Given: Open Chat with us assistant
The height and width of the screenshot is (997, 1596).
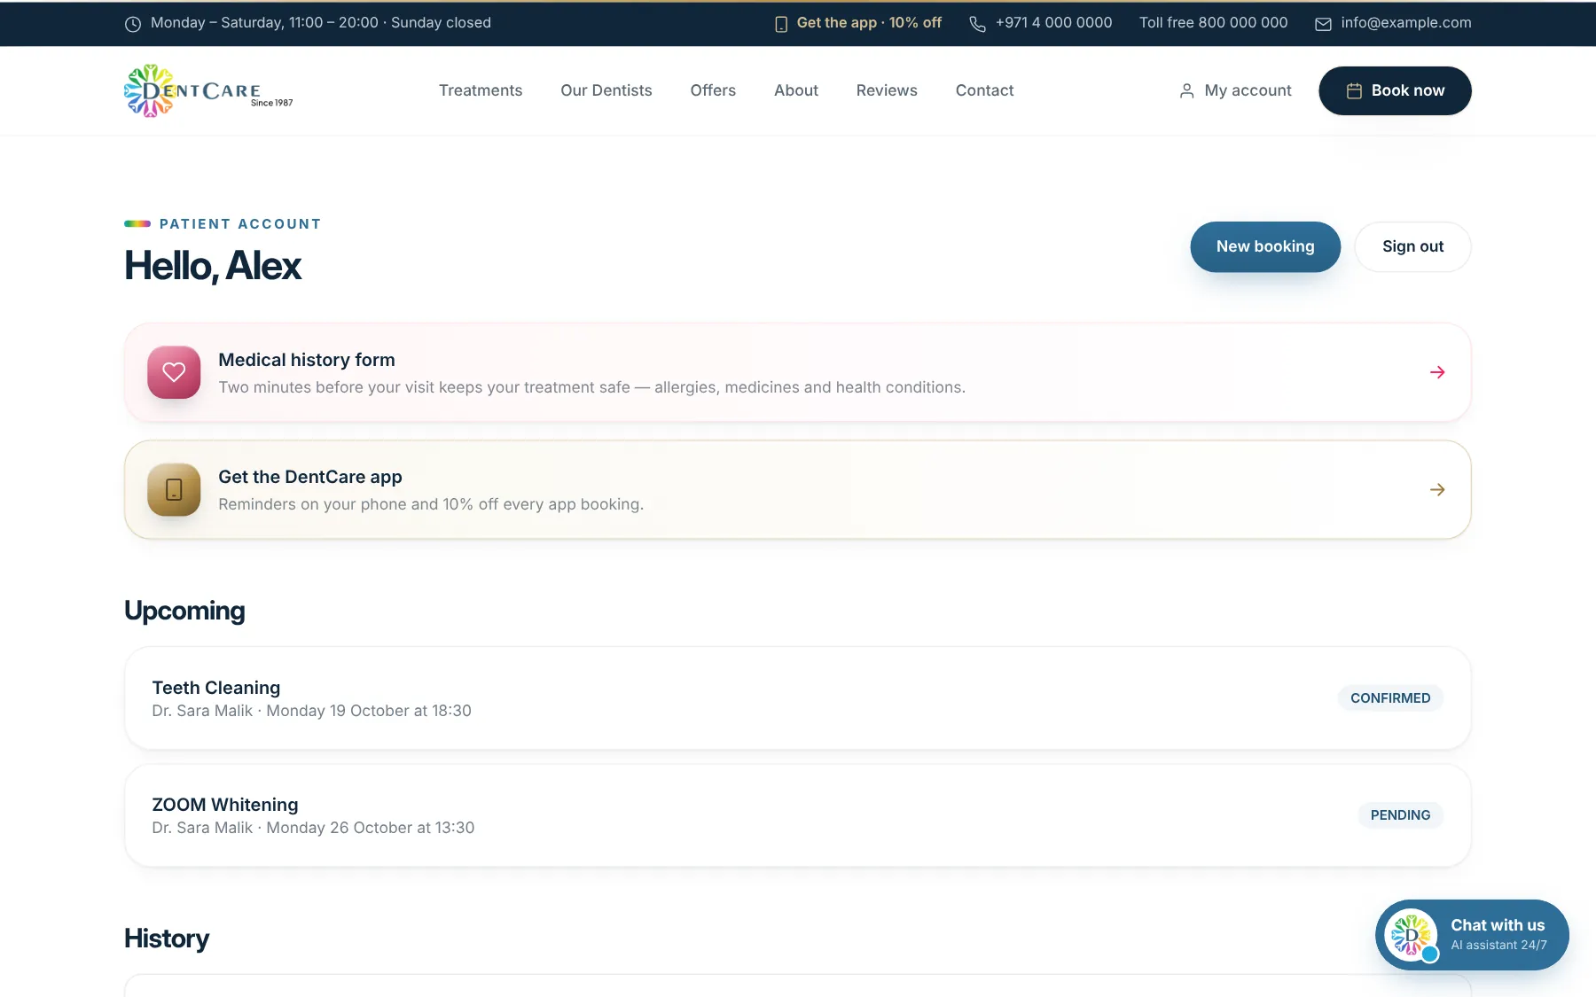Looking at the screenshot, I should tap(1472, 935).
